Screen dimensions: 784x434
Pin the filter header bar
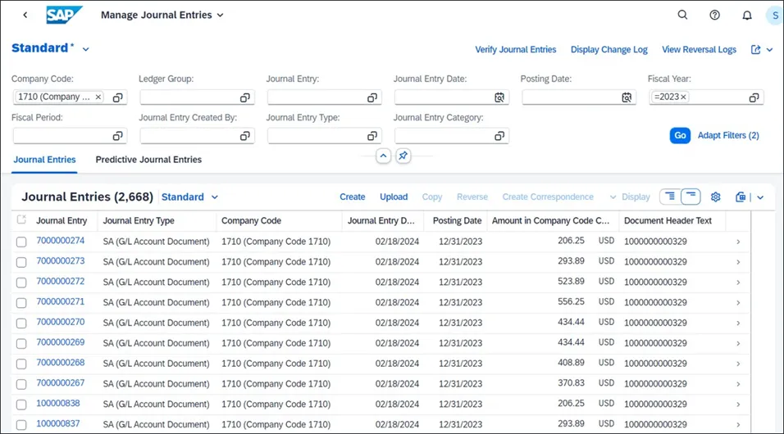point(403,156)
